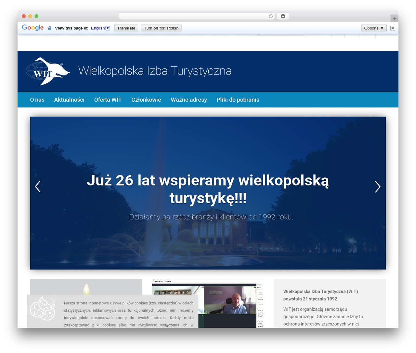
Task: Open the O nas menu
Action: click(x=37, y=100)
